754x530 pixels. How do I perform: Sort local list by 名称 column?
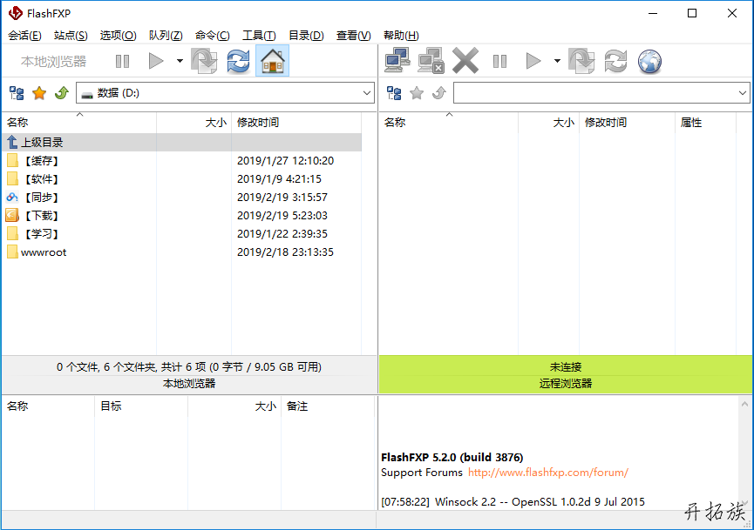[79, 123]
